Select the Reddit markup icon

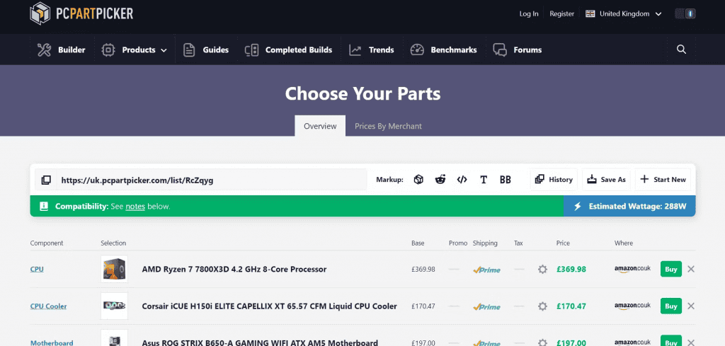tap(440, 180)
